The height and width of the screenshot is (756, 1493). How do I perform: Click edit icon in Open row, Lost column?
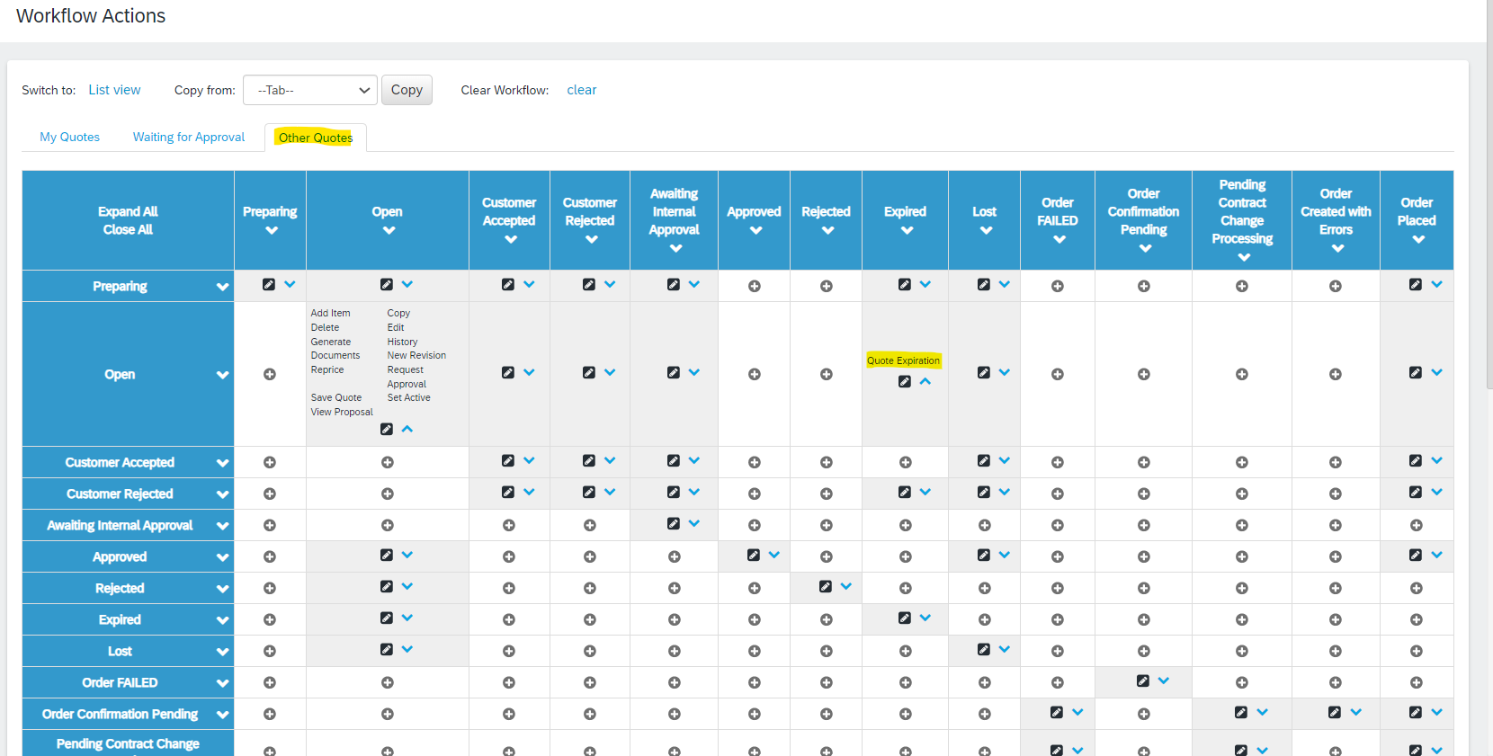(983, 372)
